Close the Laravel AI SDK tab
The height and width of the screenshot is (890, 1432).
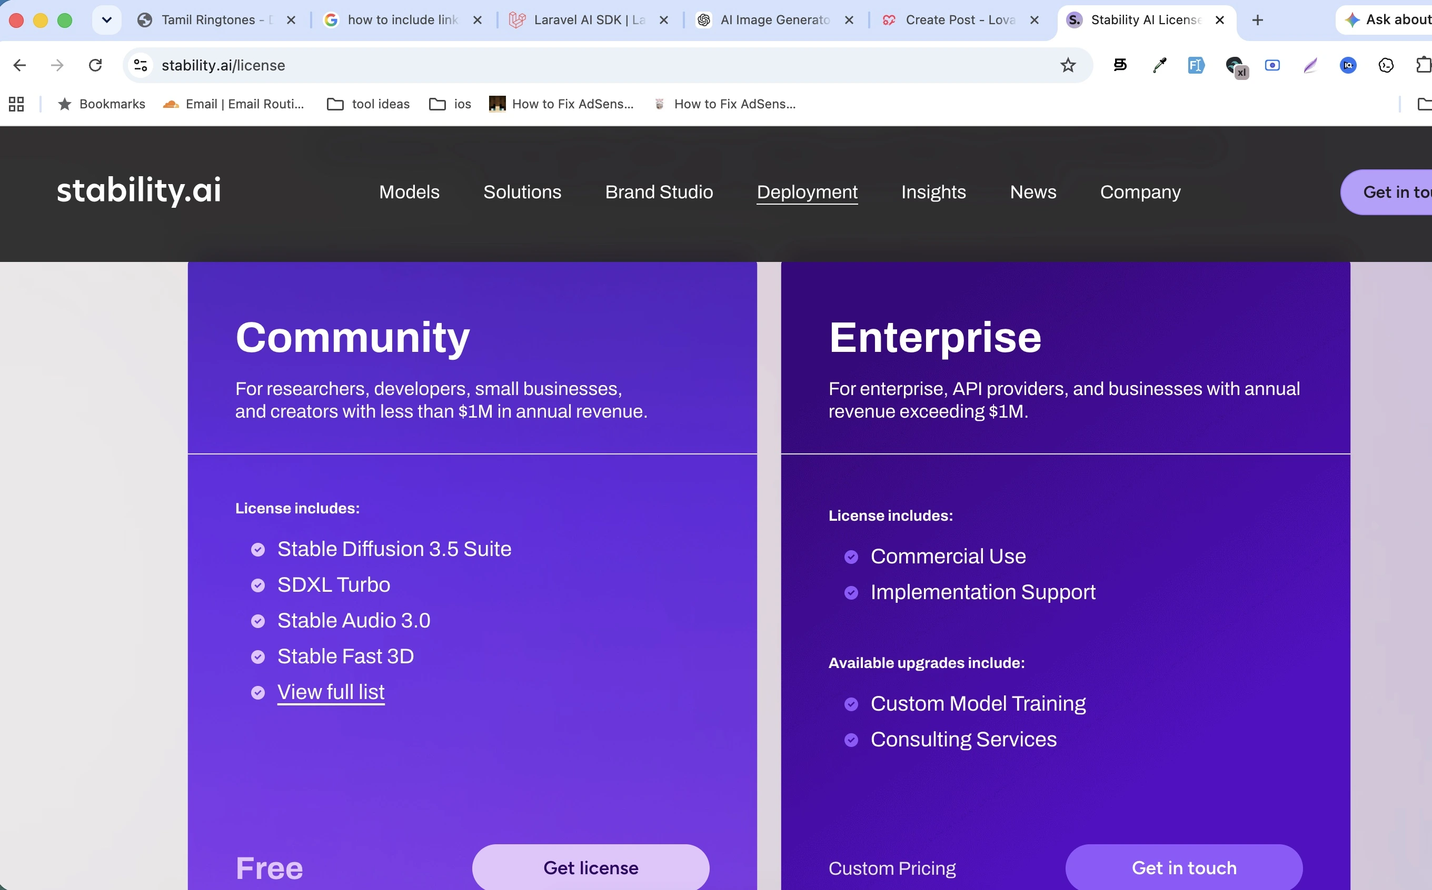point(664,20)
